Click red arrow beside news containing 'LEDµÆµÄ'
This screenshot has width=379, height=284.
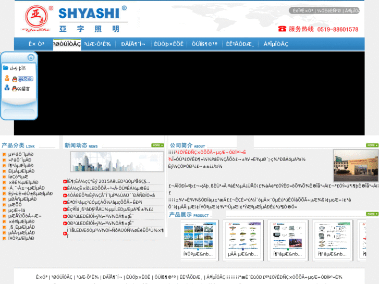click(65, 209)
